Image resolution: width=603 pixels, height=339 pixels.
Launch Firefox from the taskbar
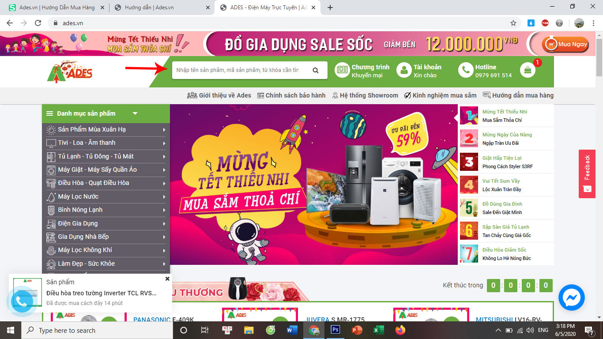point(400,330)
